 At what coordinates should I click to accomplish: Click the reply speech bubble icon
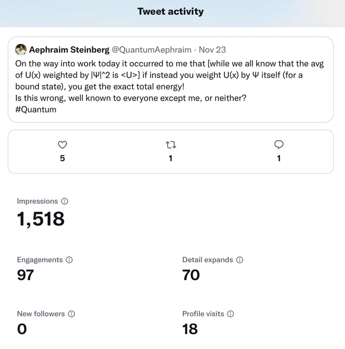[279, 145]
